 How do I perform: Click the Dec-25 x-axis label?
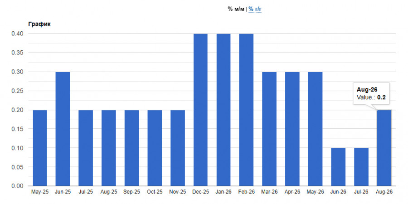[x=200, y=192]
